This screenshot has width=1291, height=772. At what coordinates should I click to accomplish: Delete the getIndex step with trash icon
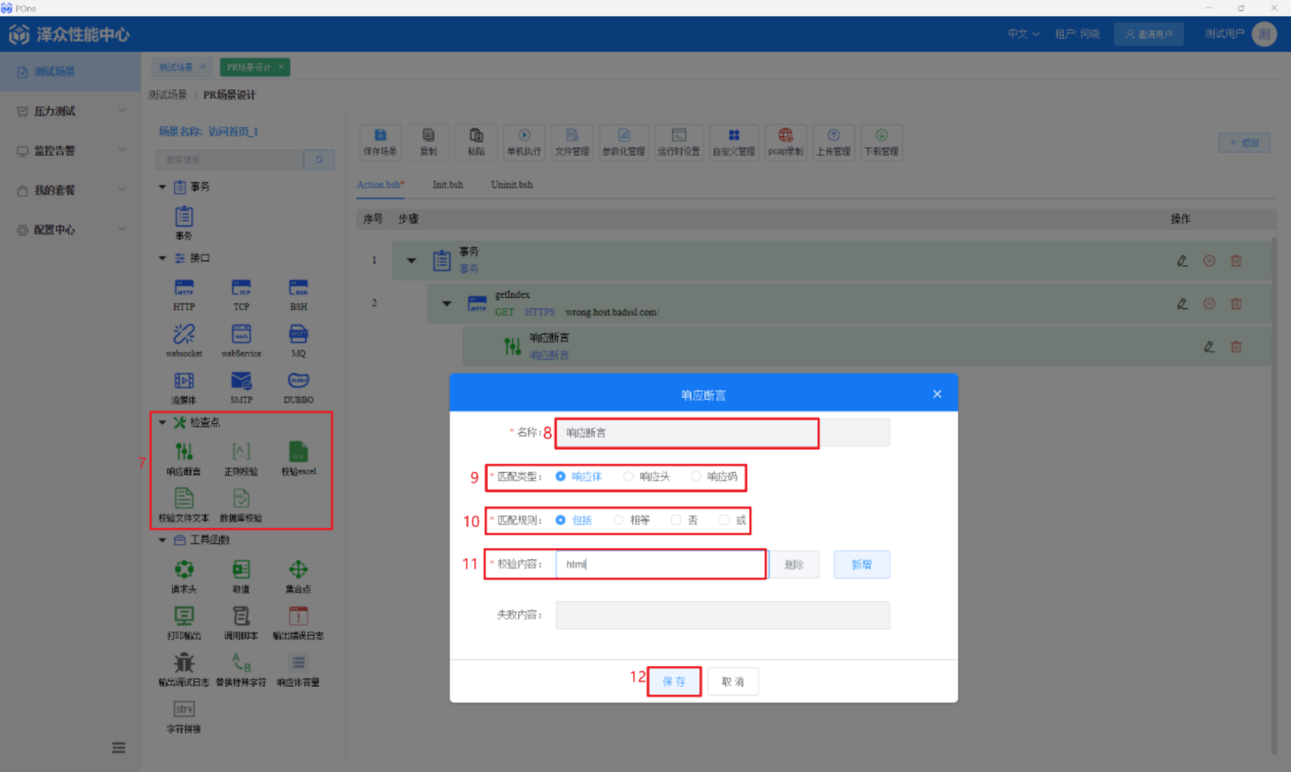point(1236,303)
